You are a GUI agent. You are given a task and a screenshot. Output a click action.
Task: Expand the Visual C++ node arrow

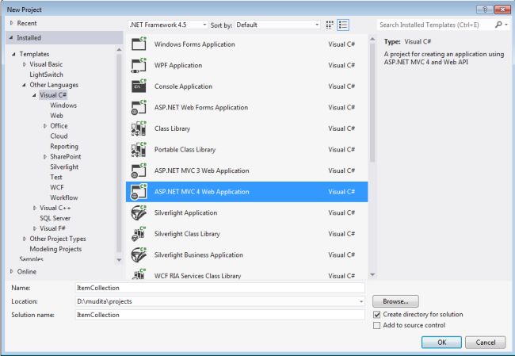(x=35, y=208)
